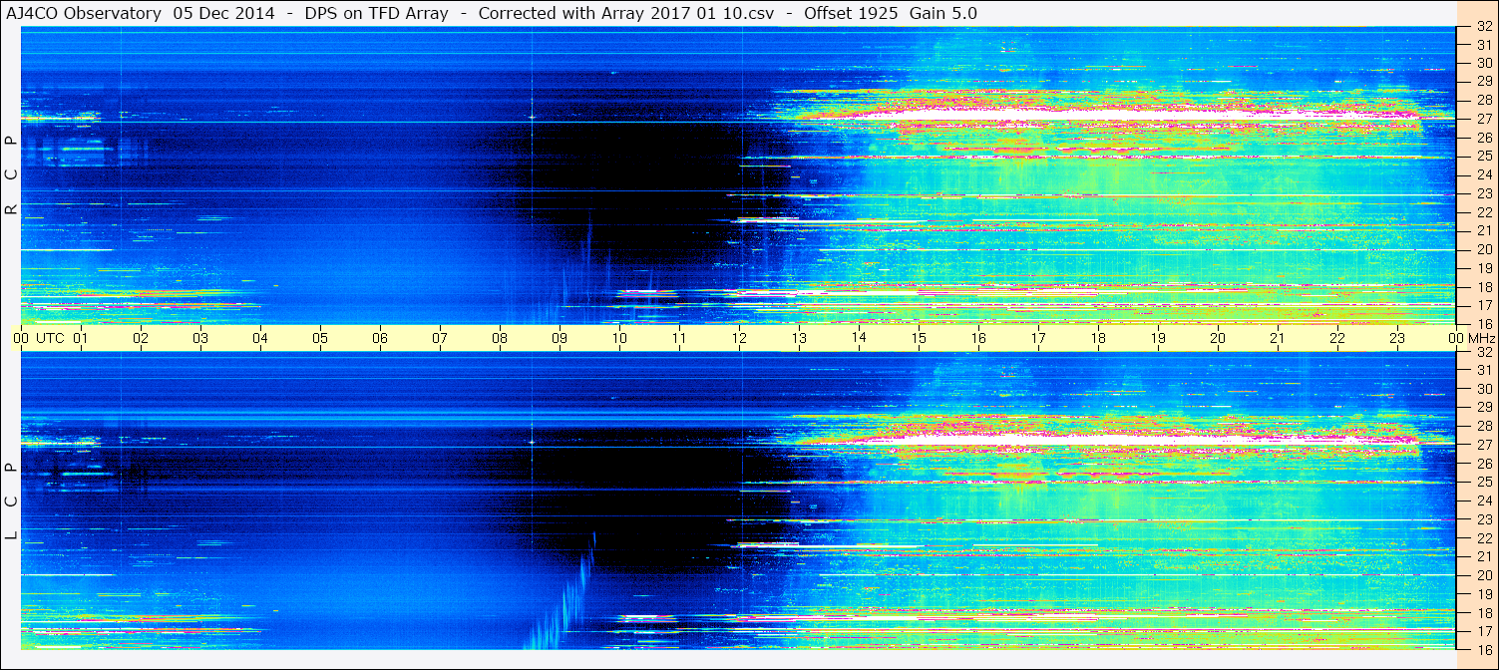This screenshot has width=1499, height=670.
Task: Click the 00 hour marker beside UTC
Action: 21,338
